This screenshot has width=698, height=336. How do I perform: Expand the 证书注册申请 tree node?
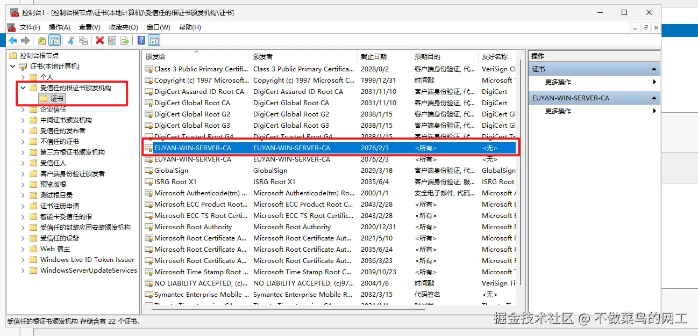pos(23,206)
